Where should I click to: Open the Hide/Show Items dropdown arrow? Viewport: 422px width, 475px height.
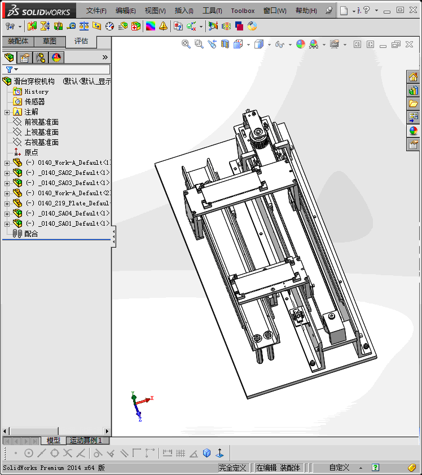tap(290, 45)
